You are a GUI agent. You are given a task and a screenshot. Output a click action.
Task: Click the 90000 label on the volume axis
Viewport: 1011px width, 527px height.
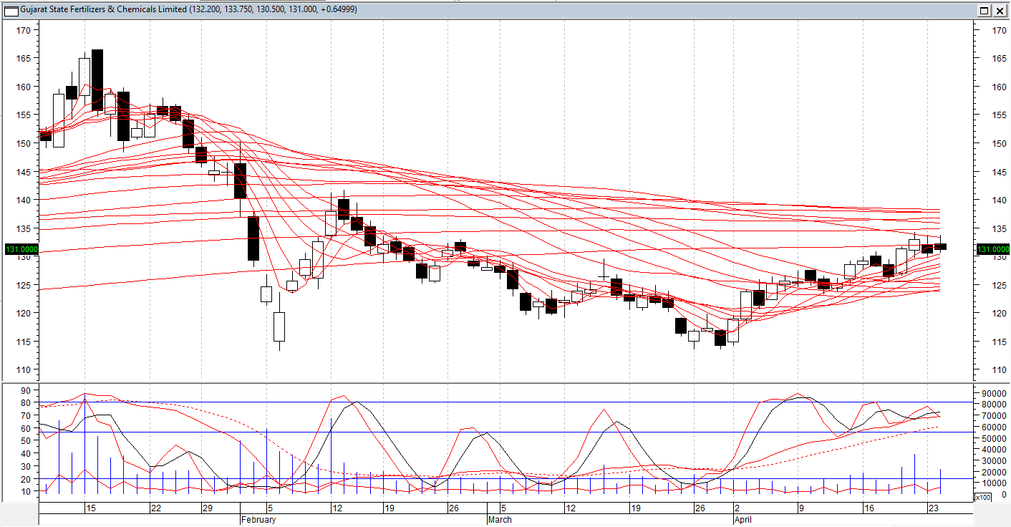(x=992, y=392)
